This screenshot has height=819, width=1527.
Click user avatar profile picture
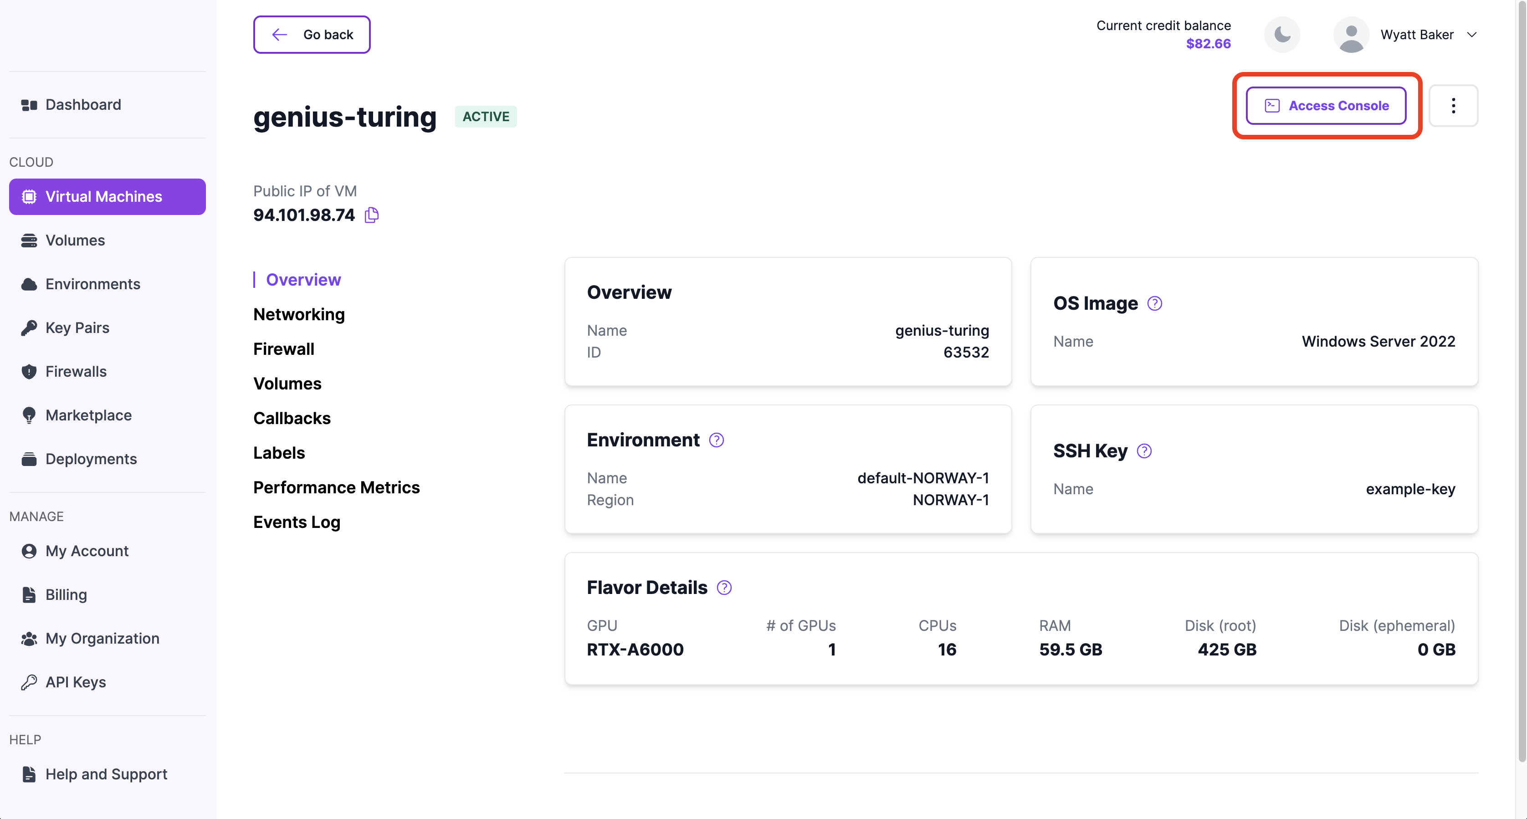point(1351,34)
